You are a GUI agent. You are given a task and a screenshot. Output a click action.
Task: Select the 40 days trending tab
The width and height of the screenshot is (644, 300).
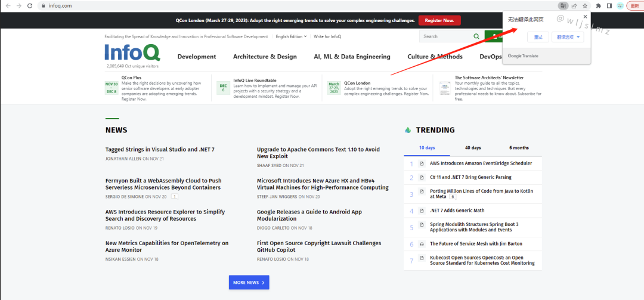(473, 147)
